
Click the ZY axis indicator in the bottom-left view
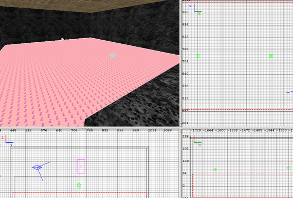[8, 141]
